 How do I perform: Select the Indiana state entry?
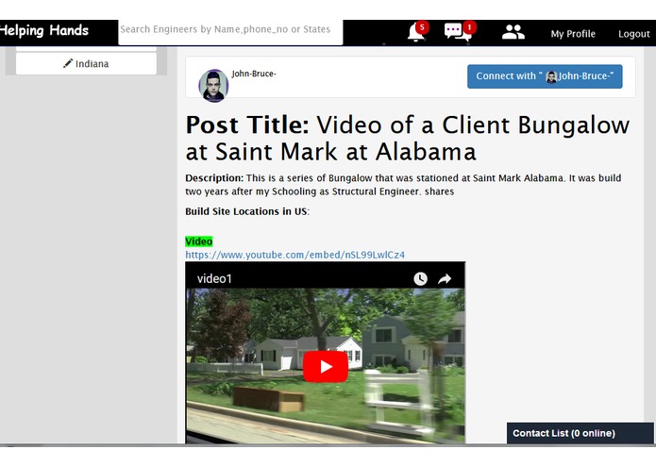[86, 63]
